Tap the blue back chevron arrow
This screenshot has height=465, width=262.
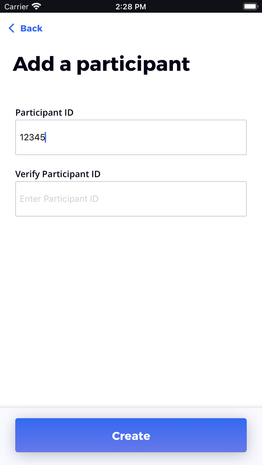pos(11,28)
